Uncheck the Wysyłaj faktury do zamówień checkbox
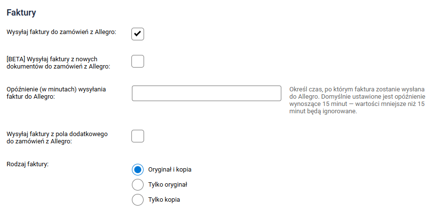The width and height of the screenshot is (440, 209). pyautogui.click(x=138, y=34)
